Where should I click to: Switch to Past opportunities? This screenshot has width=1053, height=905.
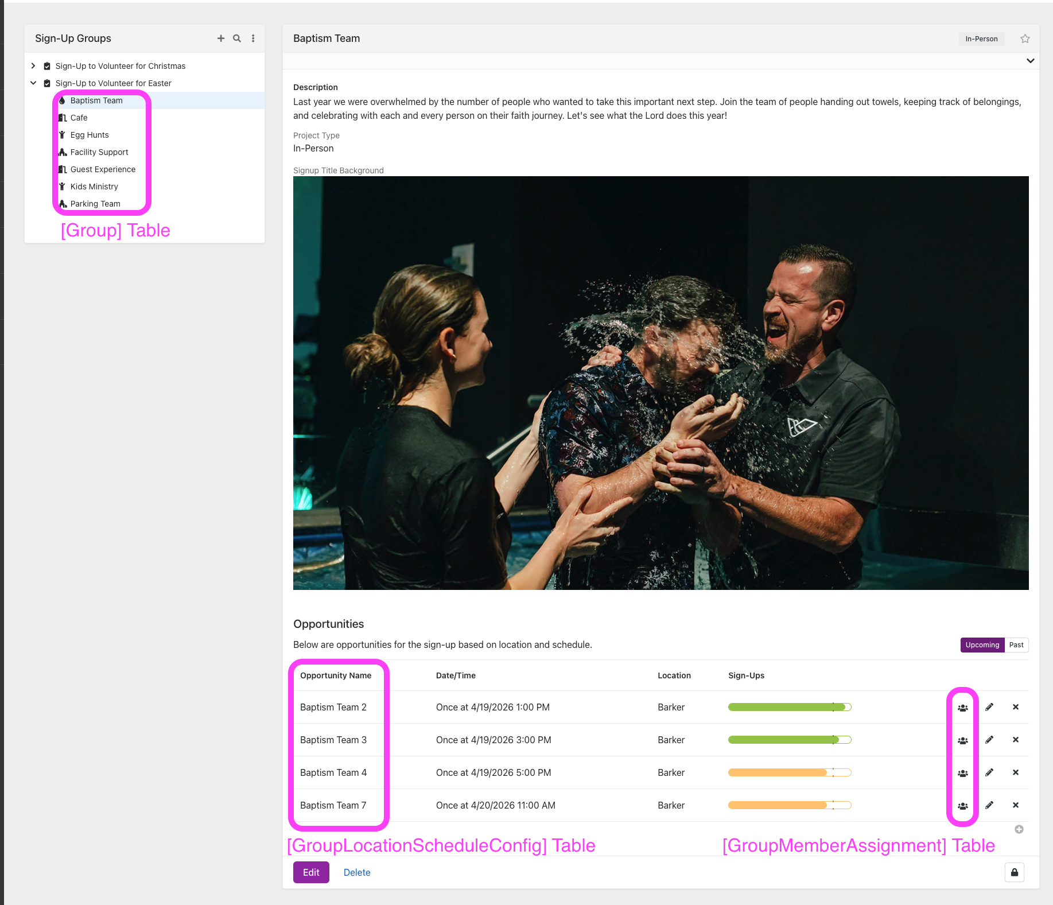point(1016,645)
